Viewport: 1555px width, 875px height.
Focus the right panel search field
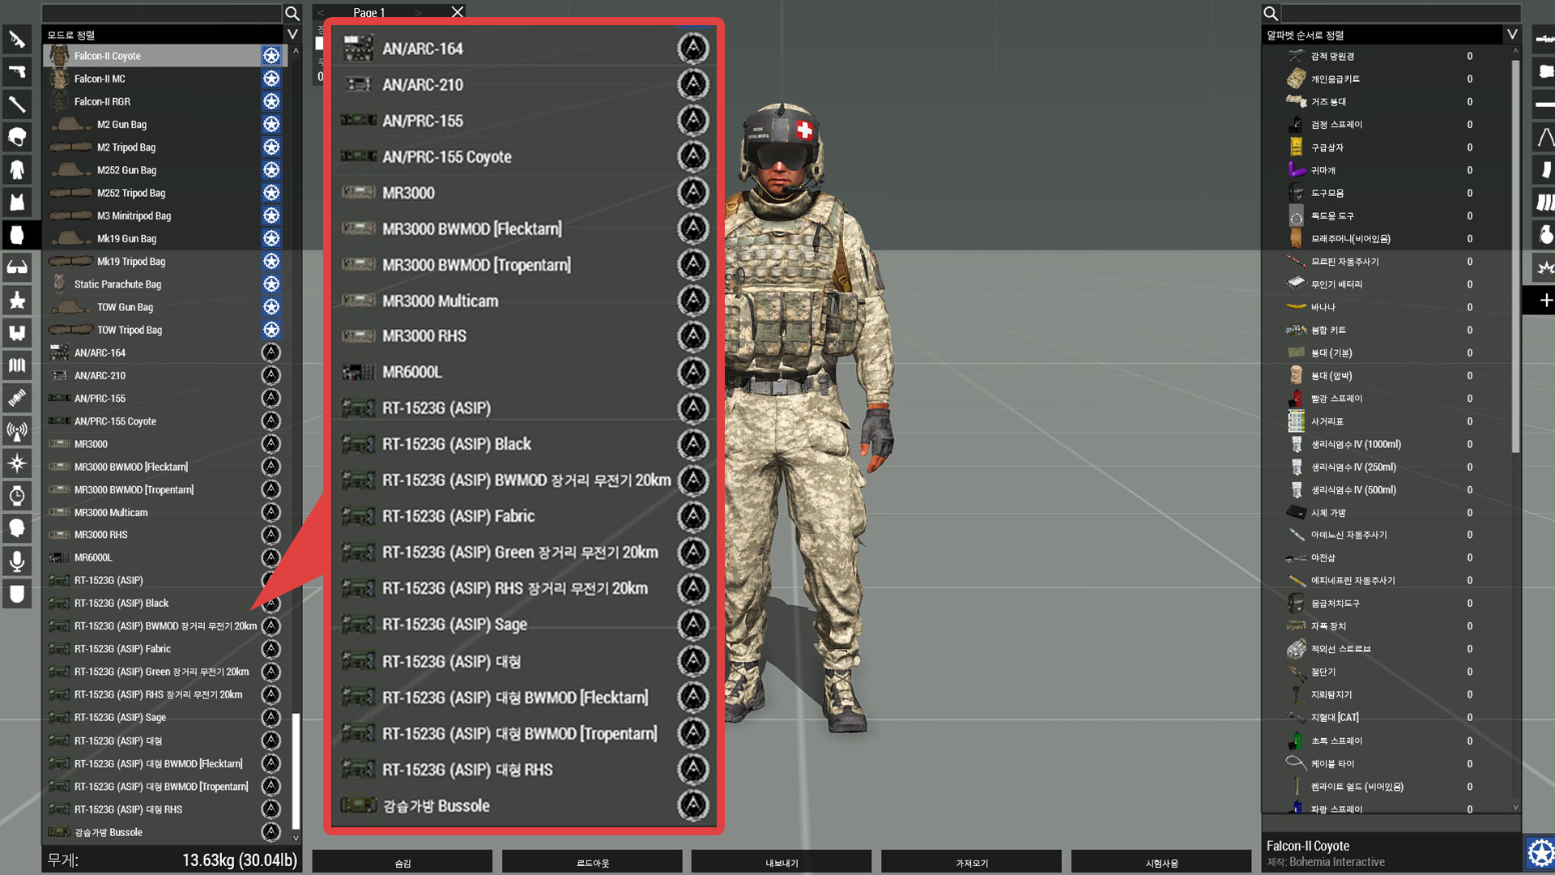pos(1399,13)
